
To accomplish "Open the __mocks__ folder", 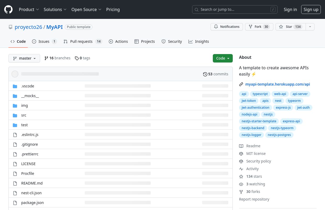I will click(30, 96).
